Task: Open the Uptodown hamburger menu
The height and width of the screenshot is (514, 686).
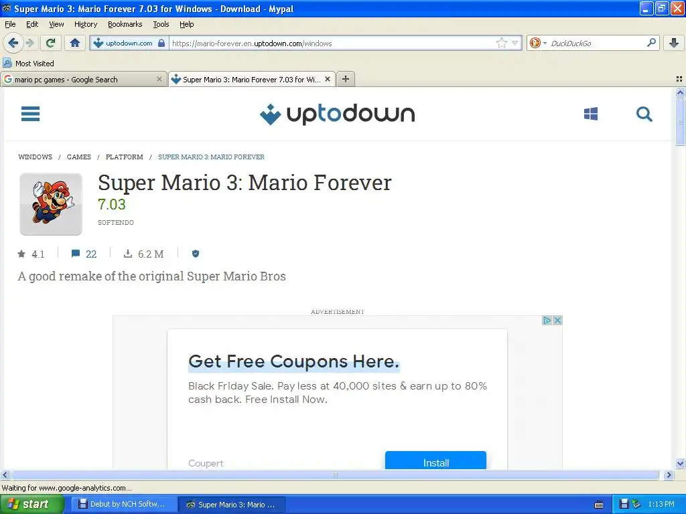Action: coord(30,114)
